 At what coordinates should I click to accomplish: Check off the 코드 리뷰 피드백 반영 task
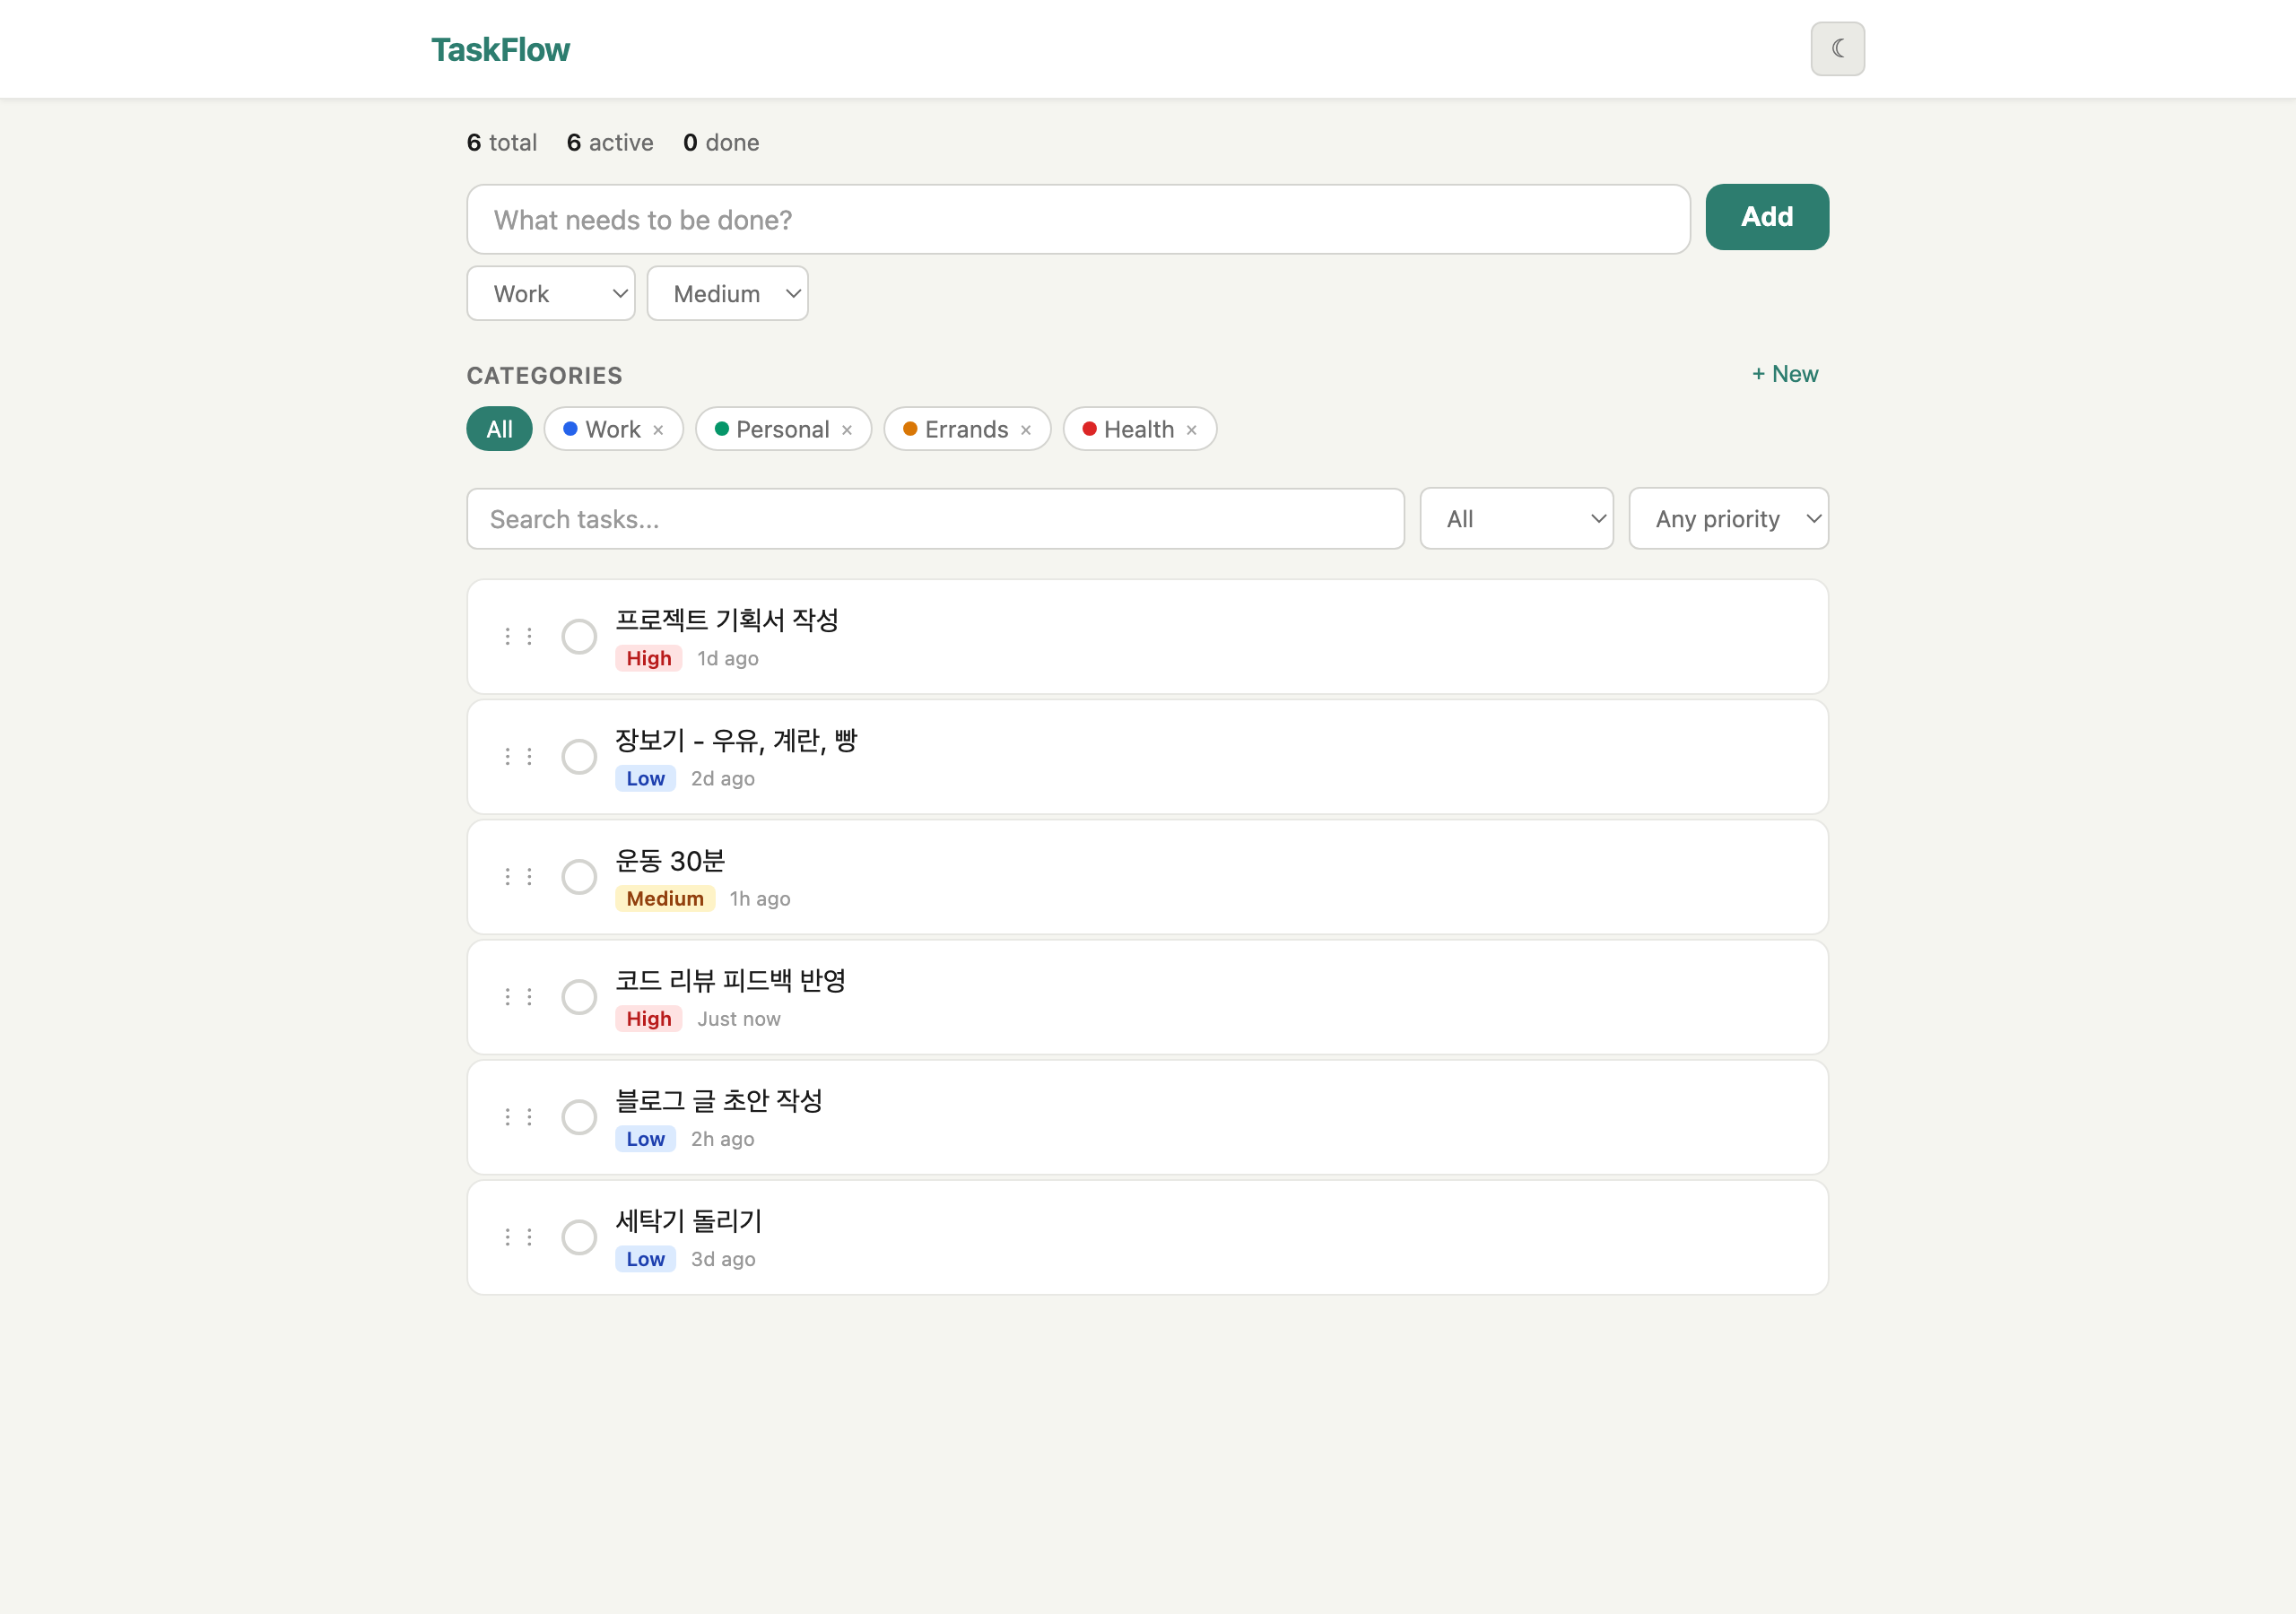(579, 997)
